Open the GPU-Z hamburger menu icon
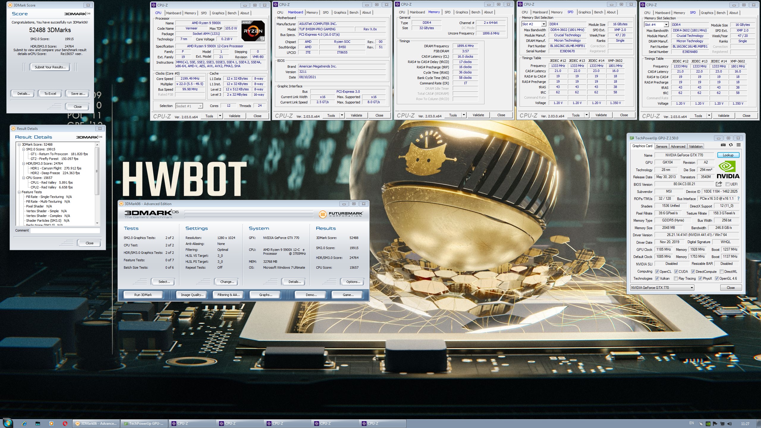The image size is (761, 428). pyautogui.click(x=738, y=145)
